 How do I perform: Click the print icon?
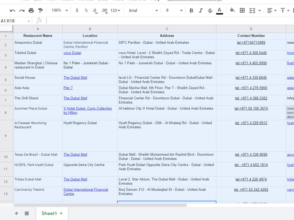point(31,11)
